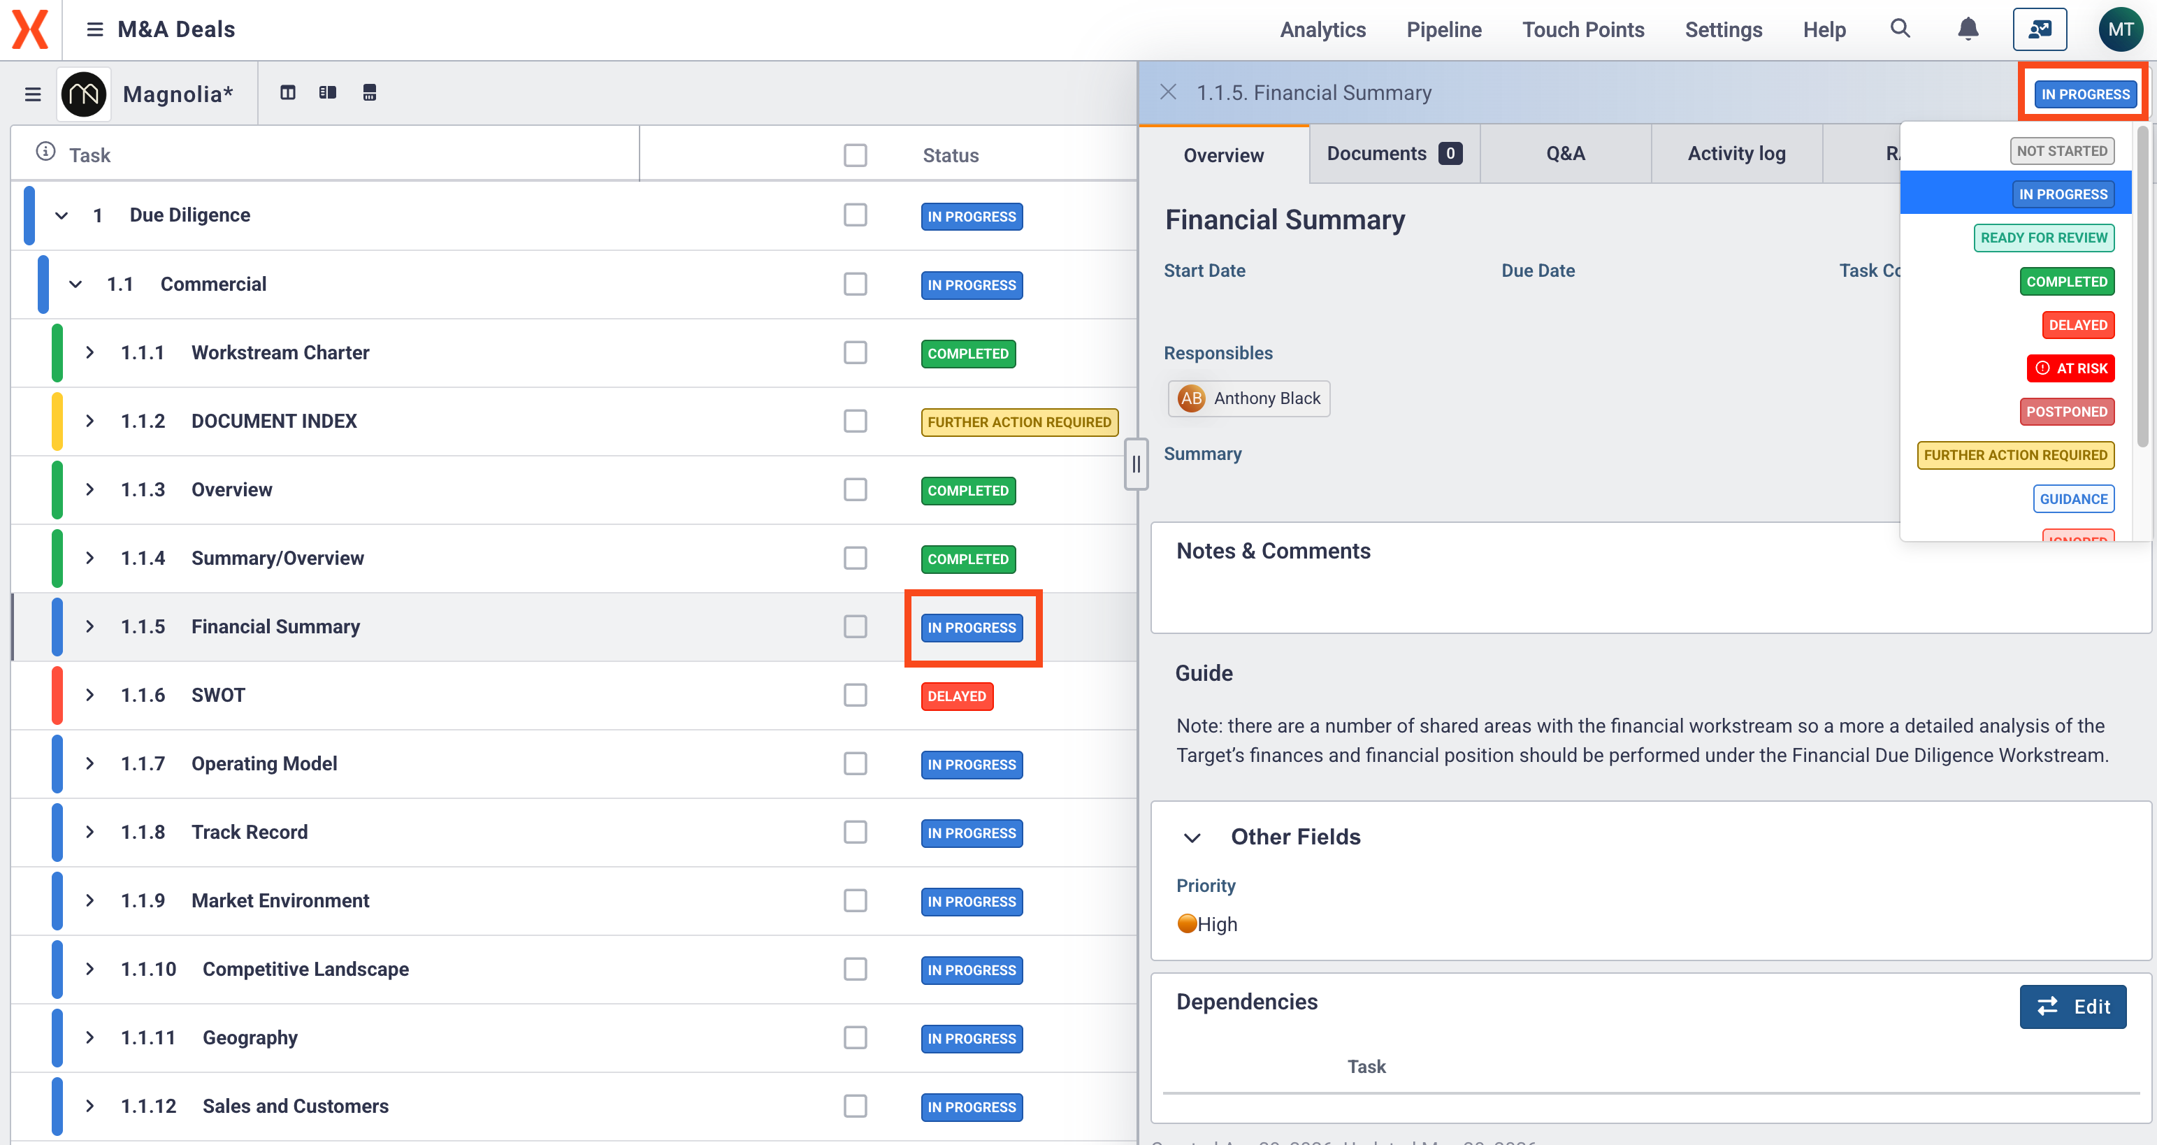Check the Due Diligence row checkbox
2157x1145 pixels.
point(855,215)
